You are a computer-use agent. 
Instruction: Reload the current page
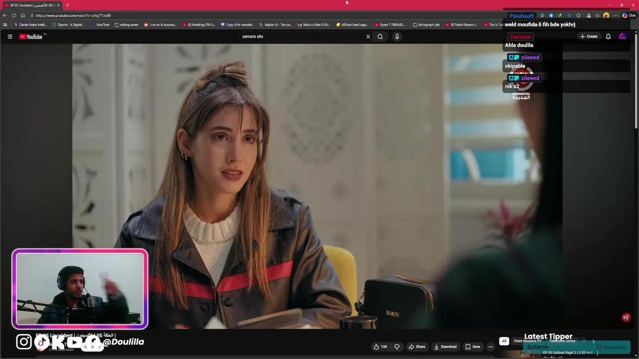[x=14, y=15]
